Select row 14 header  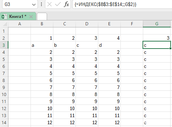point(4,122)
